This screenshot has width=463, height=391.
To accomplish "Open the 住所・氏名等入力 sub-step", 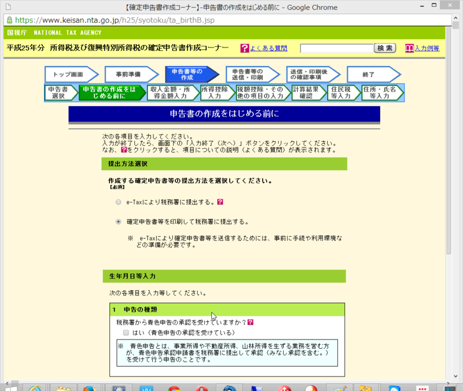I will pyautogui.click(x=383, y=93).
